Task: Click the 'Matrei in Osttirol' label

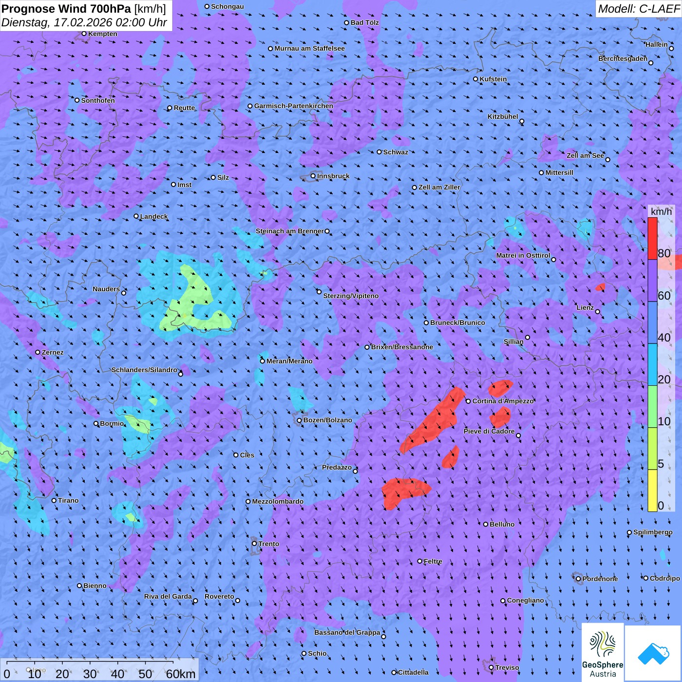Action: click(x=523, y=255)
